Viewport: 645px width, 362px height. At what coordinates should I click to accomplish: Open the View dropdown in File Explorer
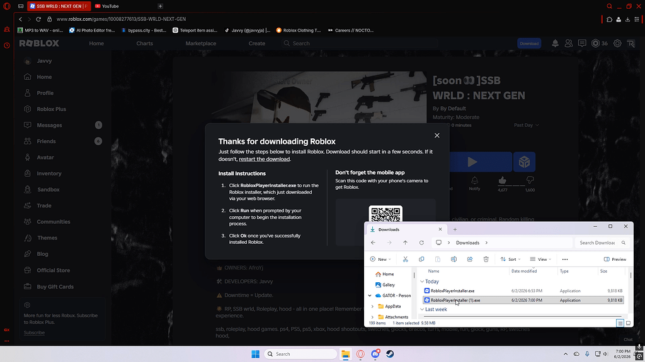(x=540, y=259)
